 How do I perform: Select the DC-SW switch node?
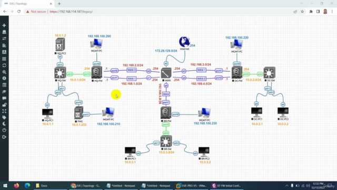point(269,73)
